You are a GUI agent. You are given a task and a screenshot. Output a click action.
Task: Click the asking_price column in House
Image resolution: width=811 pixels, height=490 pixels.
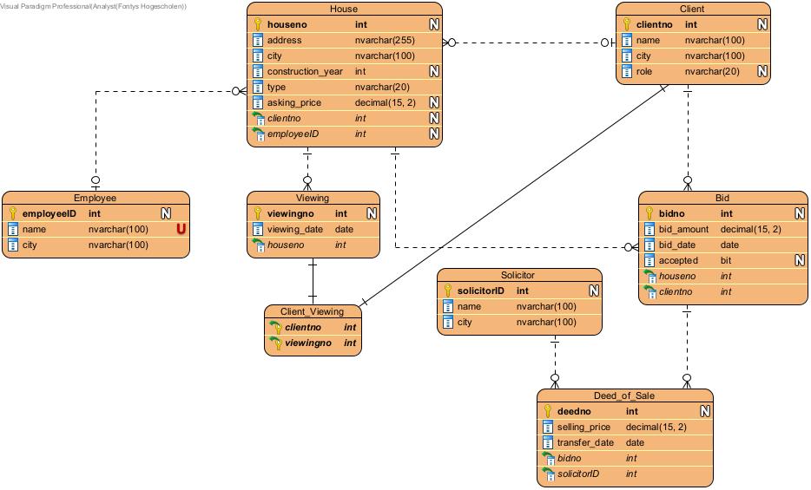click(x=297, y=103)
